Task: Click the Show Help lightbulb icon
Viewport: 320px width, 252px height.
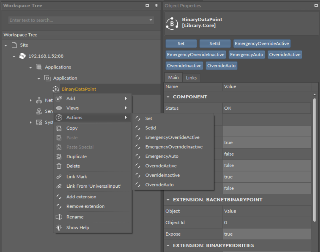Action: coord(59,228)
